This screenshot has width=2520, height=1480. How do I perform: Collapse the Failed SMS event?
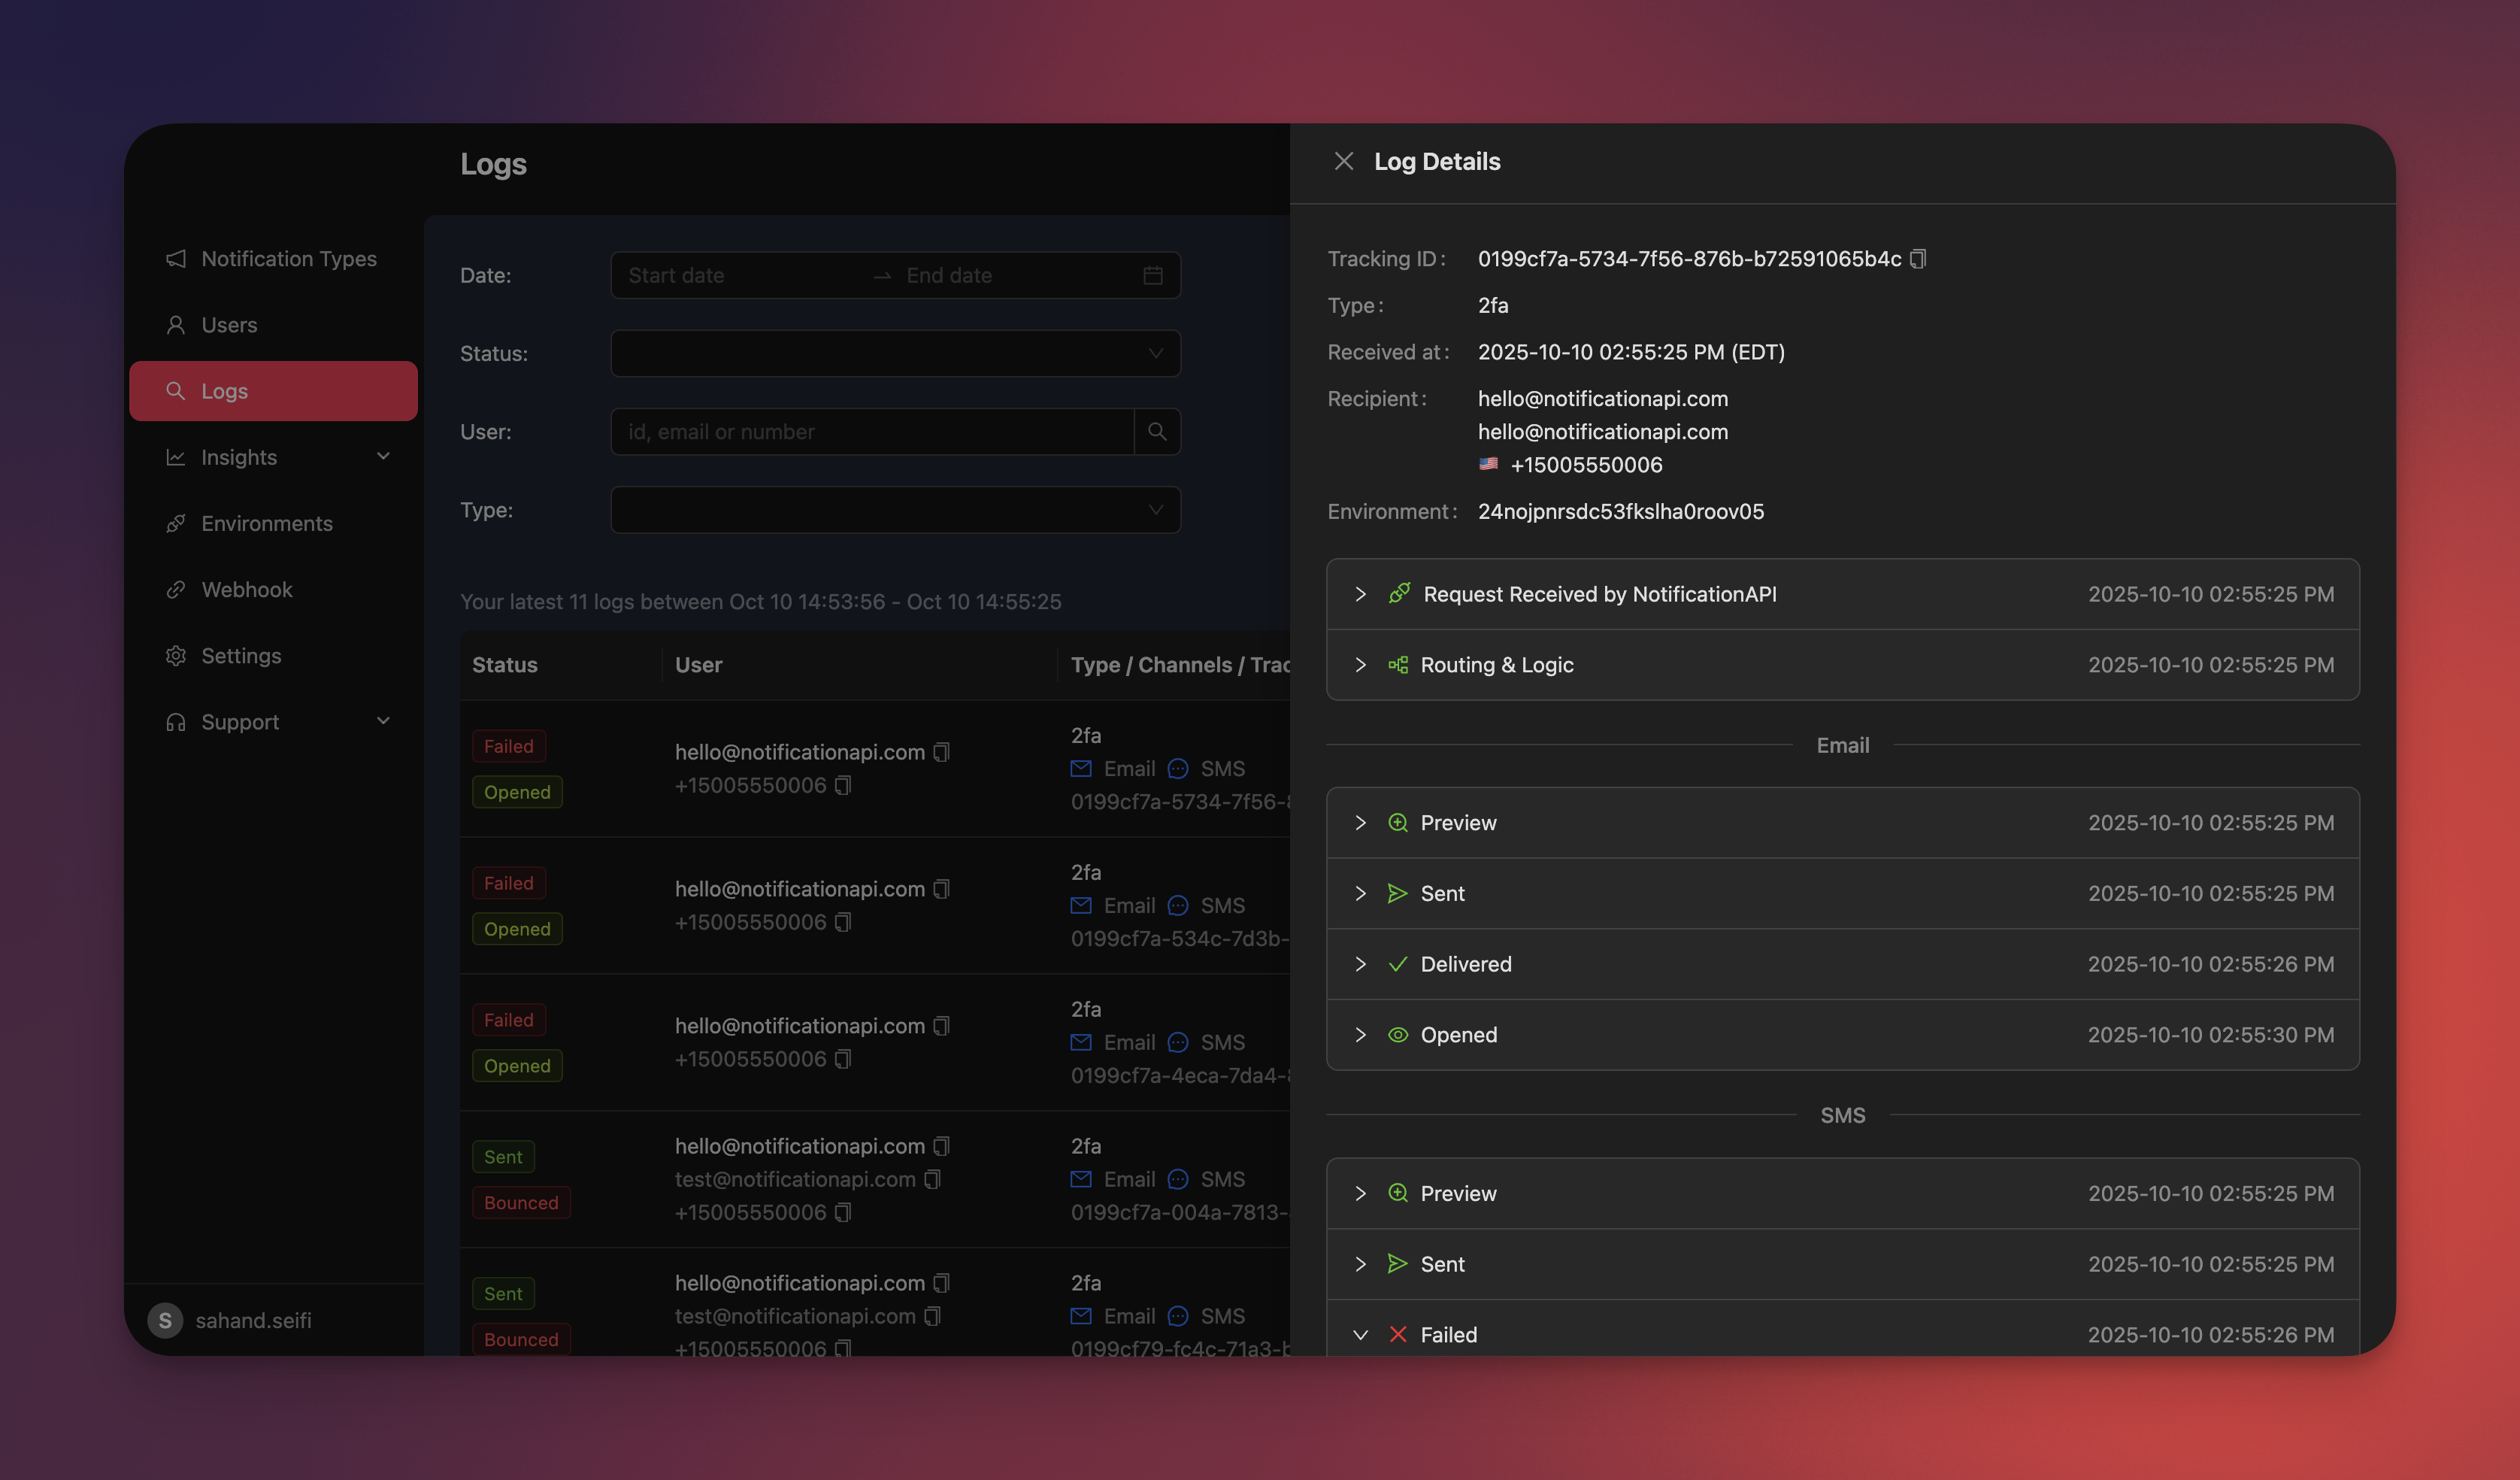(1360, 1334)
